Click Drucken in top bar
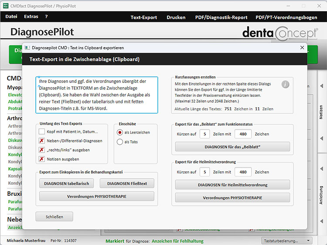The height and width of the screenshot is (245, 327). (176, 17)
